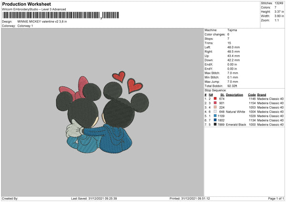Click the Color changes value 6
Viewport: 286px width, 202px height.
click(x=228, y=34)
